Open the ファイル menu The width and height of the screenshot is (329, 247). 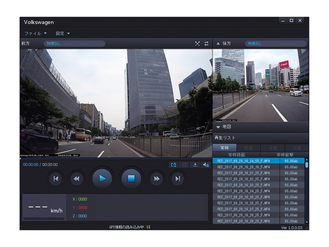(36, 33)
